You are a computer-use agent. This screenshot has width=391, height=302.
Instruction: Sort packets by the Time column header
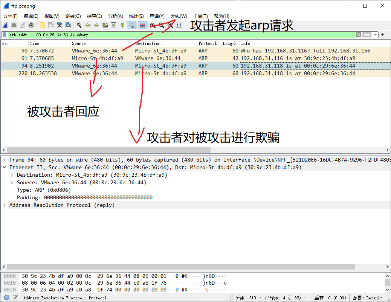49,43
